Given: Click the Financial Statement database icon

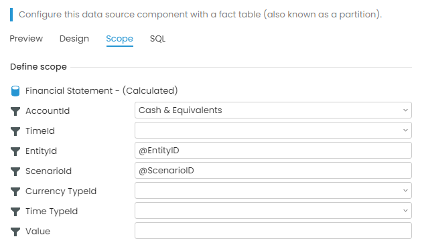Looking at the screenshot, I should 15,91.
